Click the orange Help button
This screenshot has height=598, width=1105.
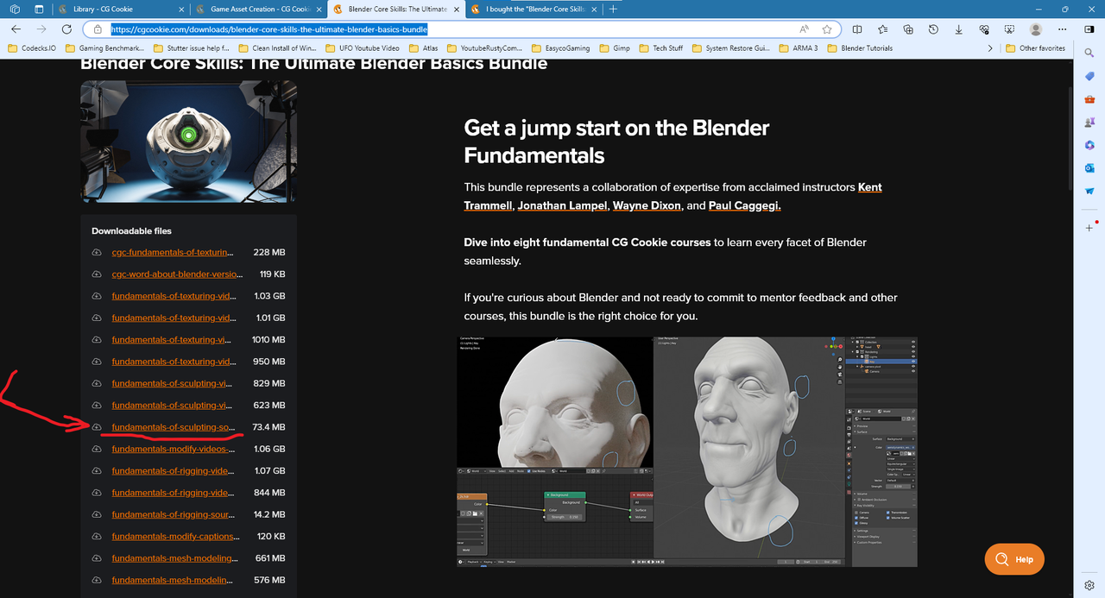(1014, 559)
